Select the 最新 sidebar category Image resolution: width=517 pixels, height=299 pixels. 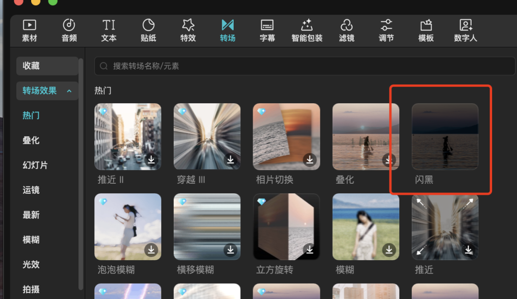click(31, 215)
